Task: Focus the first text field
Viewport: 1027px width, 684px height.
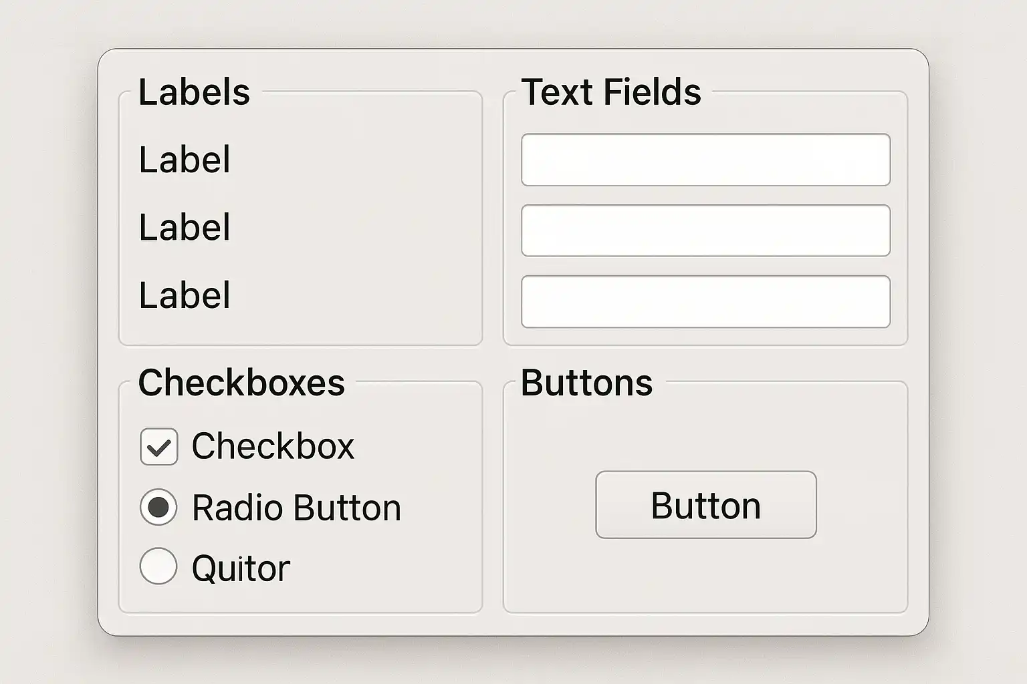Action: [705, 160]
